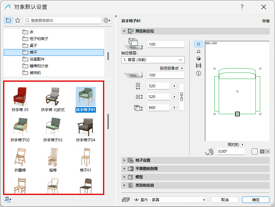Click the height field showing 660
This screenshot has width=275, height=207.
159,107
